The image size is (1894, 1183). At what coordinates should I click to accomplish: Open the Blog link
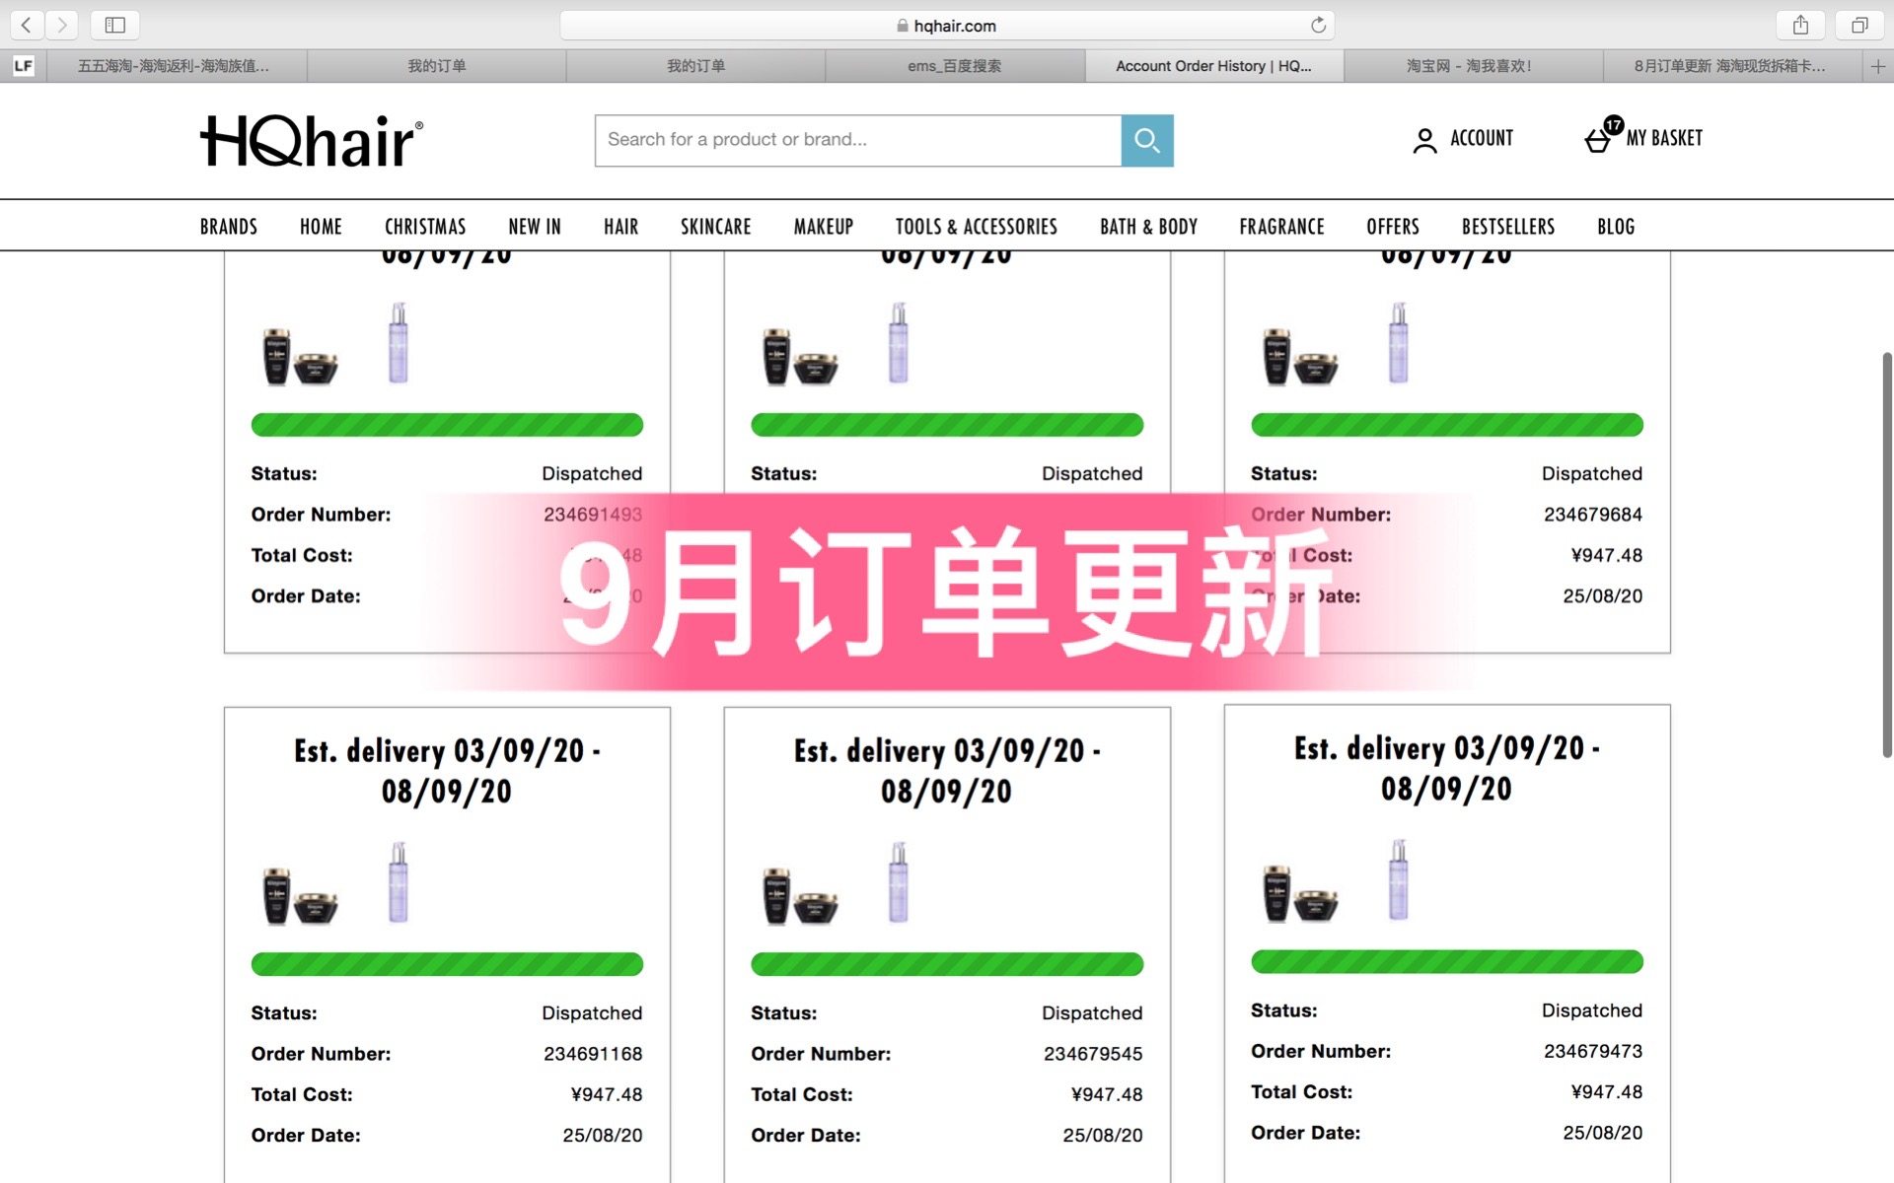coord(1615,227)
